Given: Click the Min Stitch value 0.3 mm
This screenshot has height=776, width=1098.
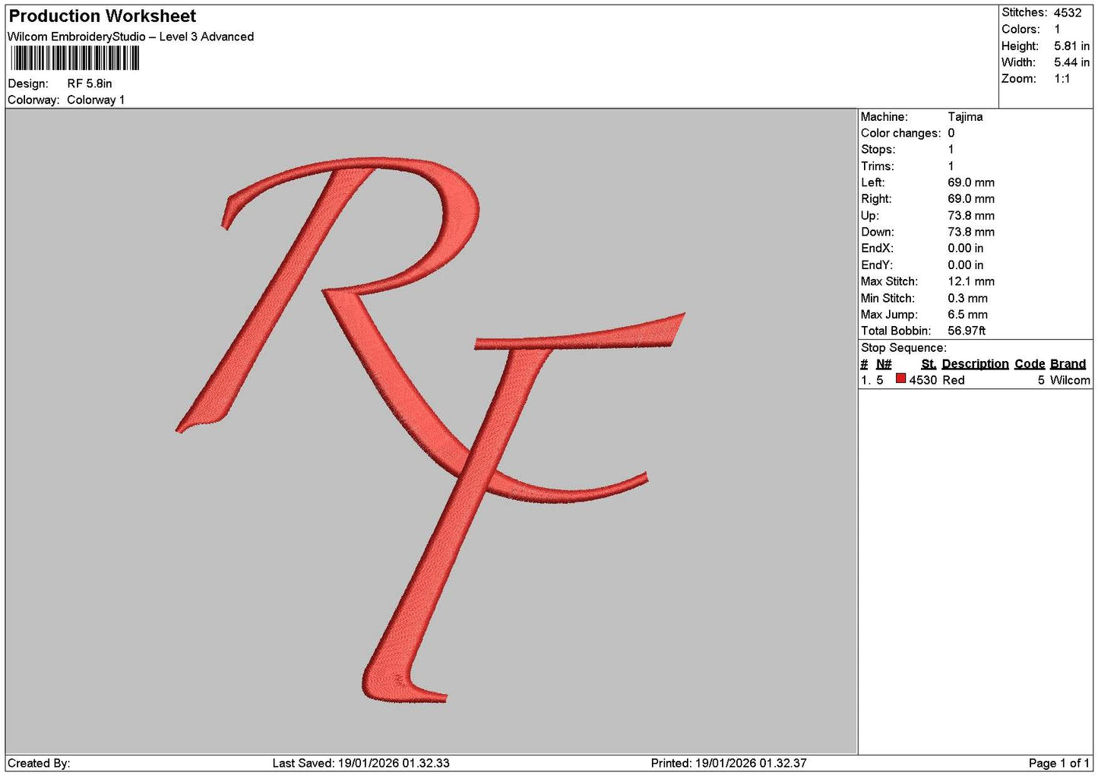Looking at the screenshot, I should (x=967, y=298).
